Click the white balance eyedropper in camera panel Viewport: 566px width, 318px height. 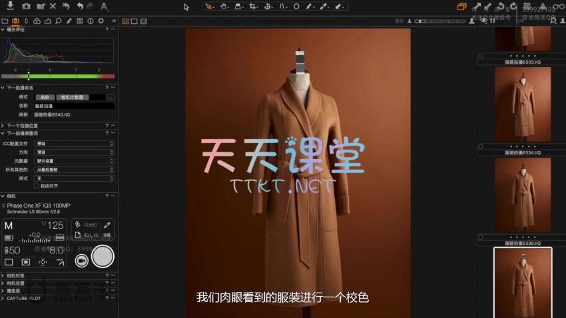(107, 226)
